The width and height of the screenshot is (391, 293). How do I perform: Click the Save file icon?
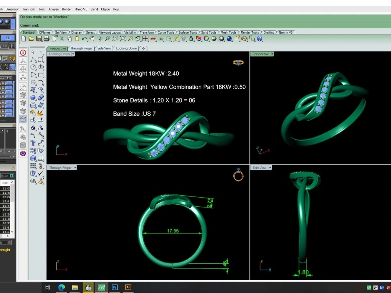39,39
